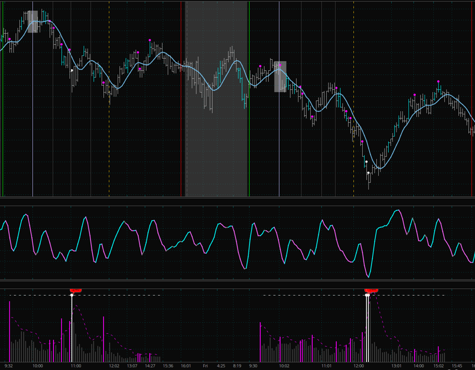
Task: Click the red alert label above the 11:00 volume spike
Action: click(x=76, y=290)
